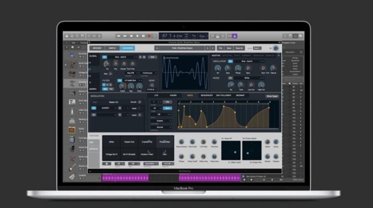Screen dimensions: 373x208
Task: Click the Show Target button
Action: pyautogui.click(x=272, y=96)
